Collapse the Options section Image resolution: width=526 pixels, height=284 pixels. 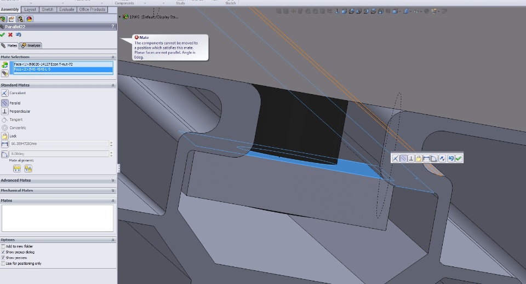click(113, 240)
